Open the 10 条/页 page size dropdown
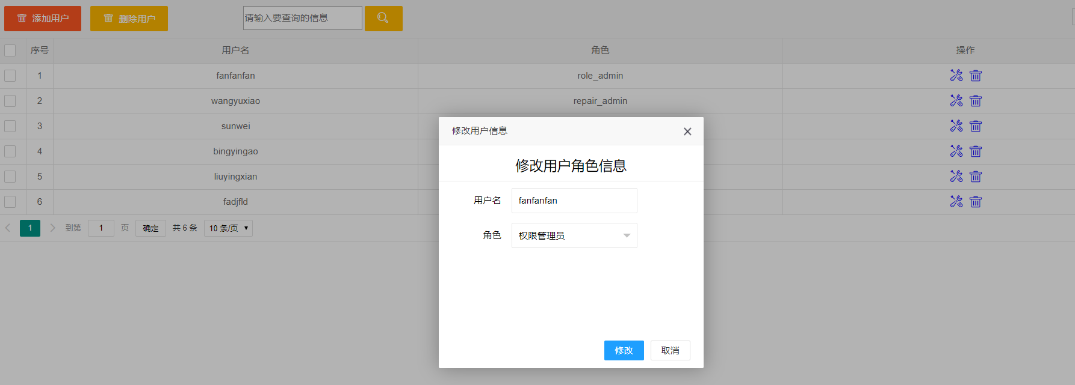This screenshot has width=1075, height=385. [x=228, y=228]
